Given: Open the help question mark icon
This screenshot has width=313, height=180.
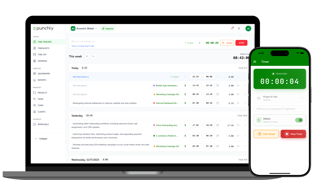Looking at the screenshot, I should point(239,28).
